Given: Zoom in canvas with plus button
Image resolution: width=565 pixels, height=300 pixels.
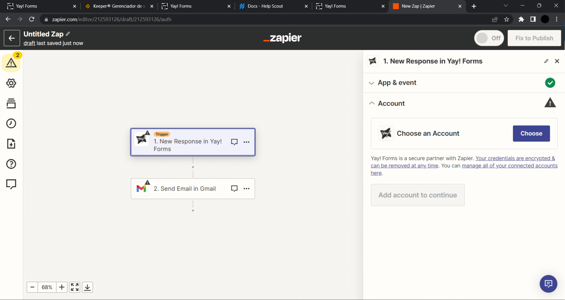Looking at the screenshot, I should pos(62,287).
